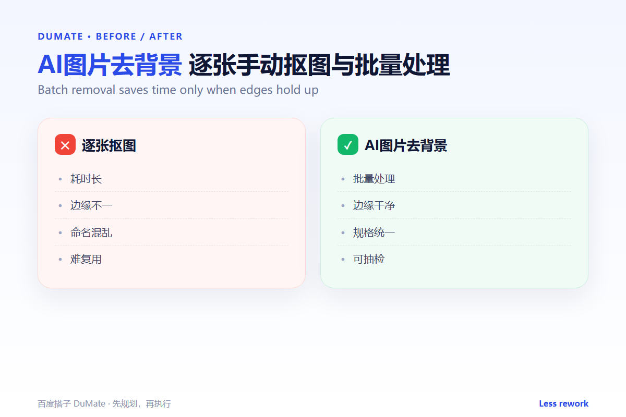Click the green checkmark icon beside AI图片去背景
Image resolution: width=626 pixels, height=417 pixels.
pyautogui.click(x=348, y=144)
